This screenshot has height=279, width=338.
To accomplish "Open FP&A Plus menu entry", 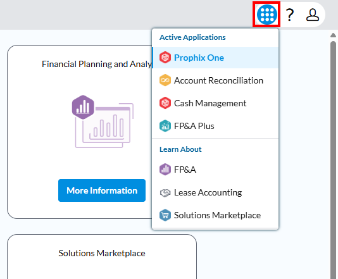I will (215, 126).
